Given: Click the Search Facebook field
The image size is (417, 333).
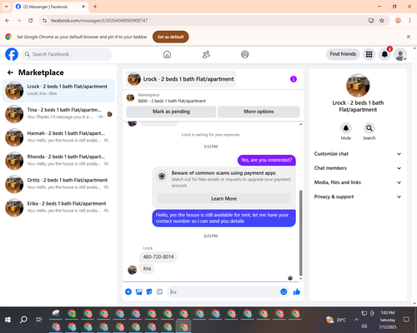Looking at the screenshot, I should 67,54.
